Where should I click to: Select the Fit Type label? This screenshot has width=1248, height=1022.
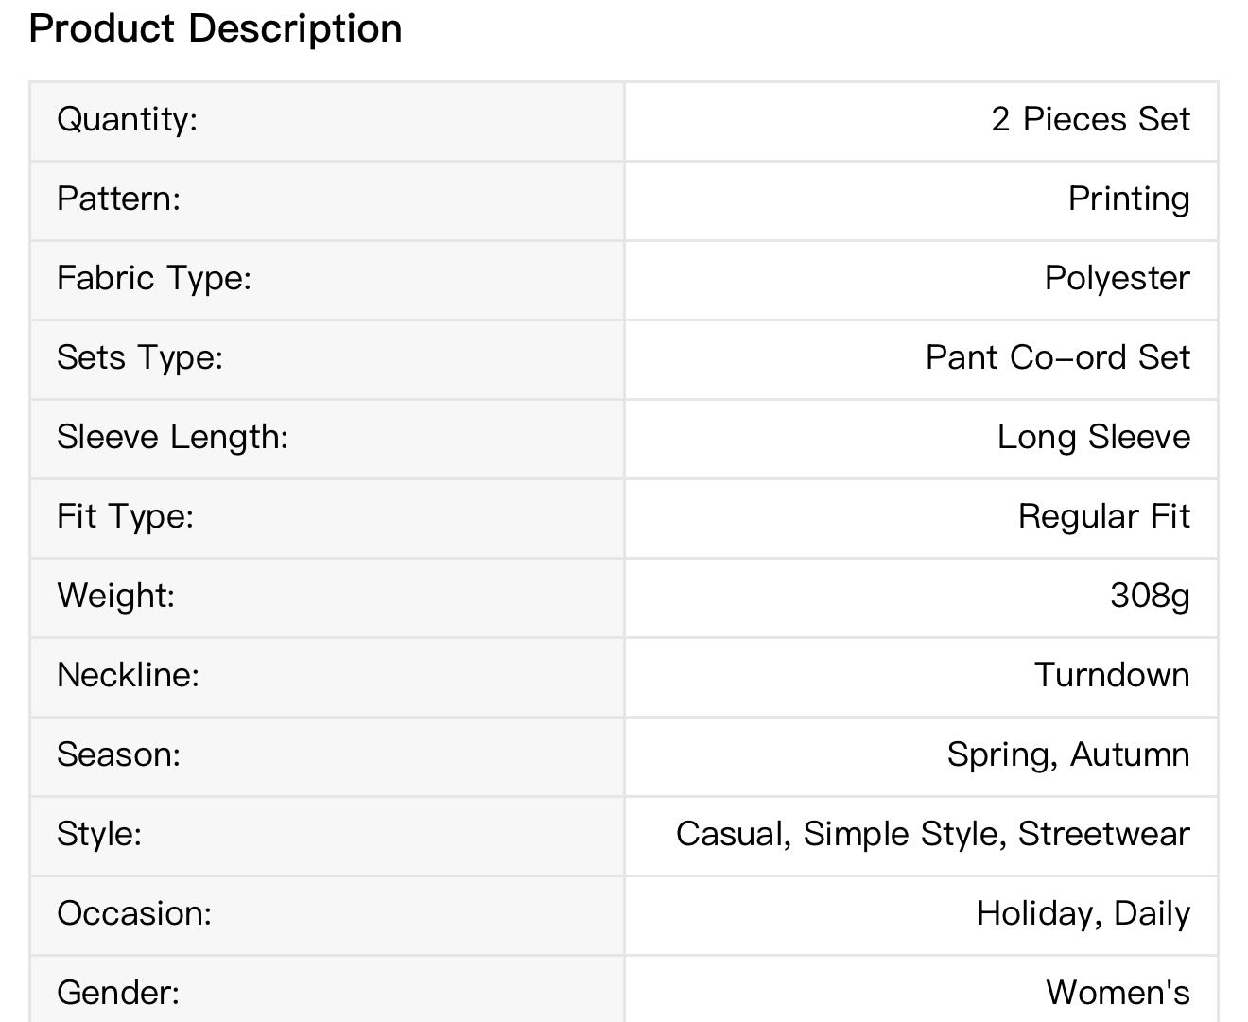[x=125, y=516]
